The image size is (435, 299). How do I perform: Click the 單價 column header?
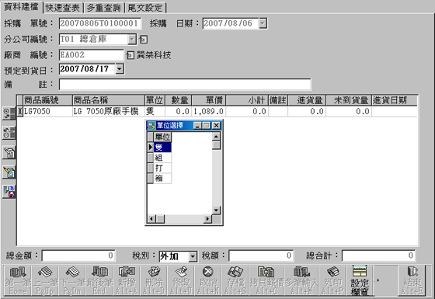[x=209, y=100]
